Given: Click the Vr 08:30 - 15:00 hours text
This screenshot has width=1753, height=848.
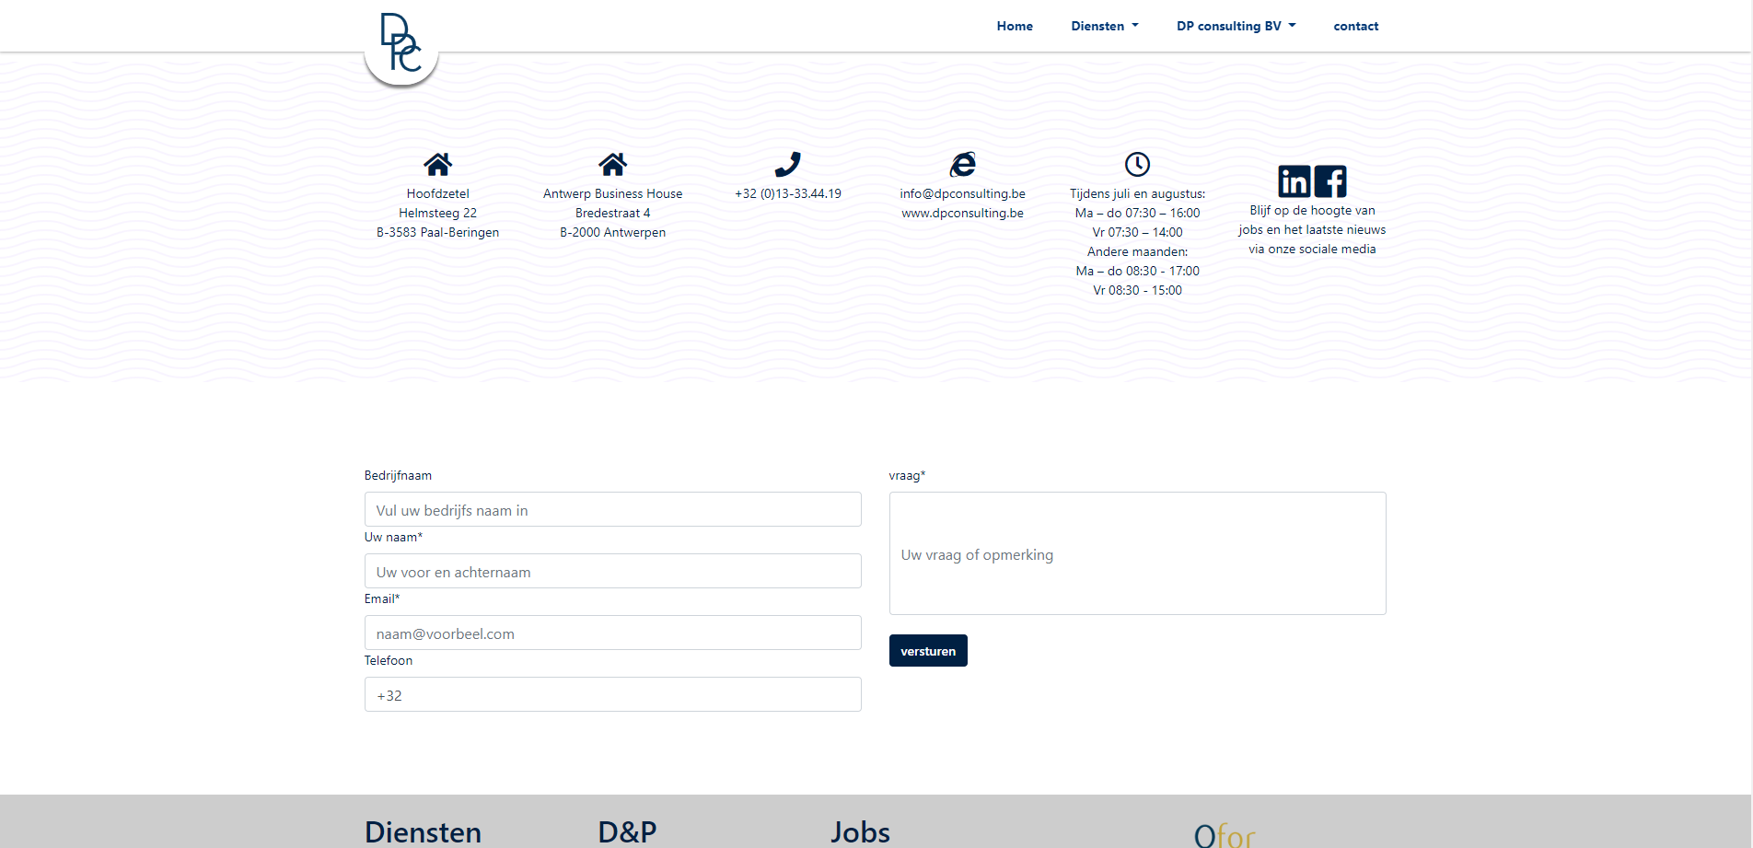Looking at the screenshot, I should [1138, 290].
